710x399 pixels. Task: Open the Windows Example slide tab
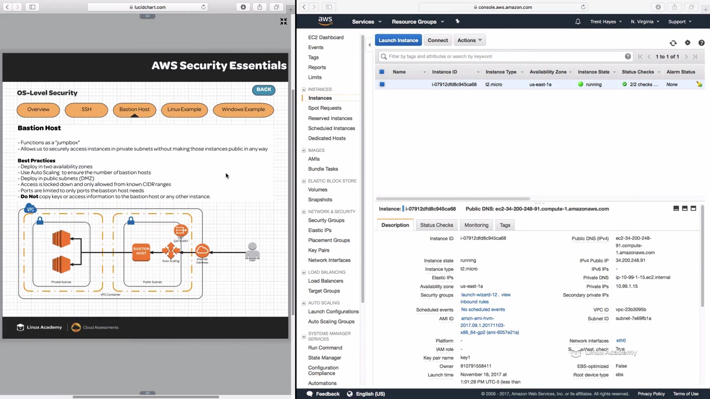pyautogui.click(x=243, y=109)
